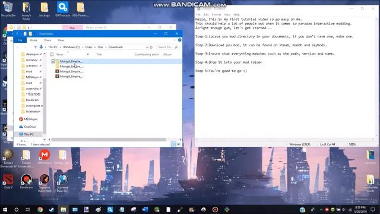
Task: Go to Users in the address breadcrumb
Action: coord(88,47)
